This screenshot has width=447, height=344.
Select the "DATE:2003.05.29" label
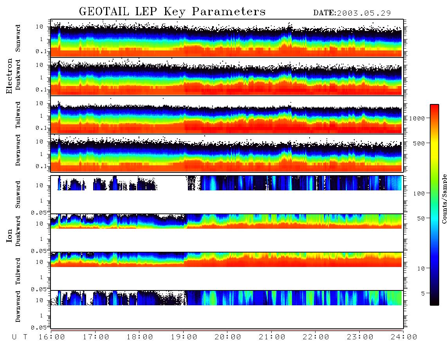tap(352, 13)
